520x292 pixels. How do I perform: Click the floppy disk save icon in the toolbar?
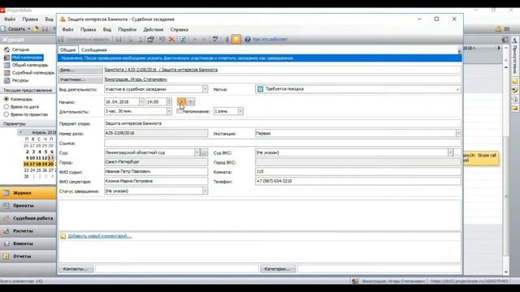[x=119, y=40]
